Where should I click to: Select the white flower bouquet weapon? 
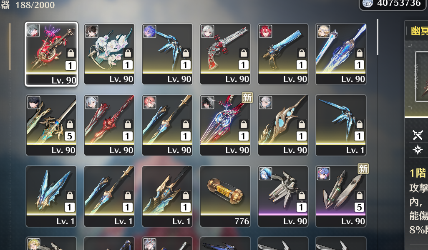coord(109,54)
